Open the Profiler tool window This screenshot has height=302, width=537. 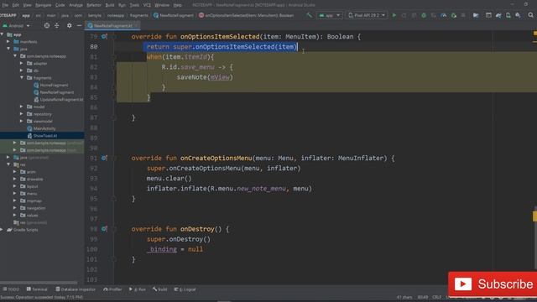pos(112,289)
